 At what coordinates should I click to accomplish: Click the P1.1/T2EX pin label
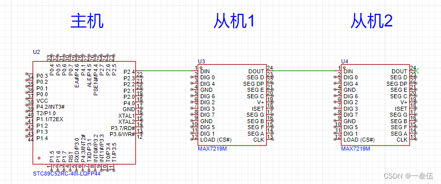point(50,119)
